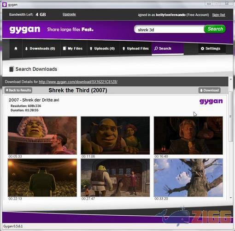Open the Home tab icon
The image size is (235, 231).
coord(16,49)
